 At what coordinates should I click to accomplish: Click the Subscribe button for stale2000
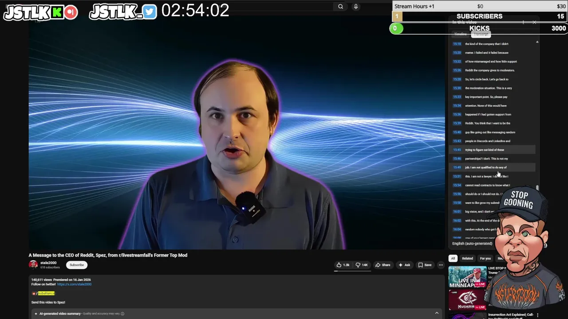point(76,265)
